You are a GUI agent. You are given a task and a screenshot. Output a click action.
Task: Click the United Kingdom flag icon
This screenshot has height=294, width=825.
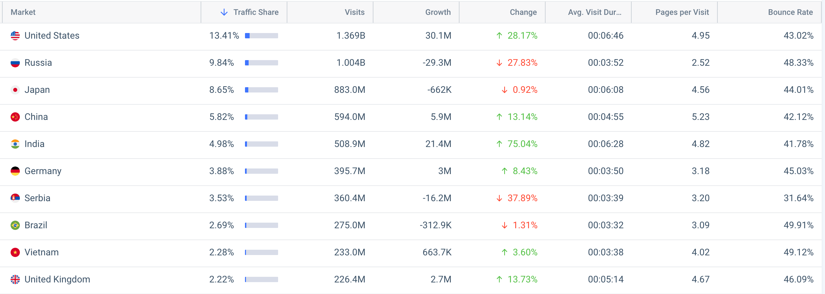[15, 279]
